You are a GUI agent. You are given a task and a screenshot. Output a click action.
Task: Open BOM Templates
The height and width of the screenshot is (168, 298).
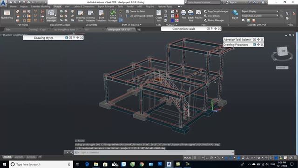102,16
